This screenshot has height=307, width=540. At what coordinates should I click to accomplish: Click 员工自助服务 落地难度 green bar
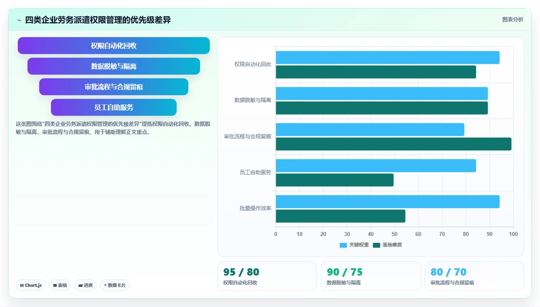tap(335, 180)
